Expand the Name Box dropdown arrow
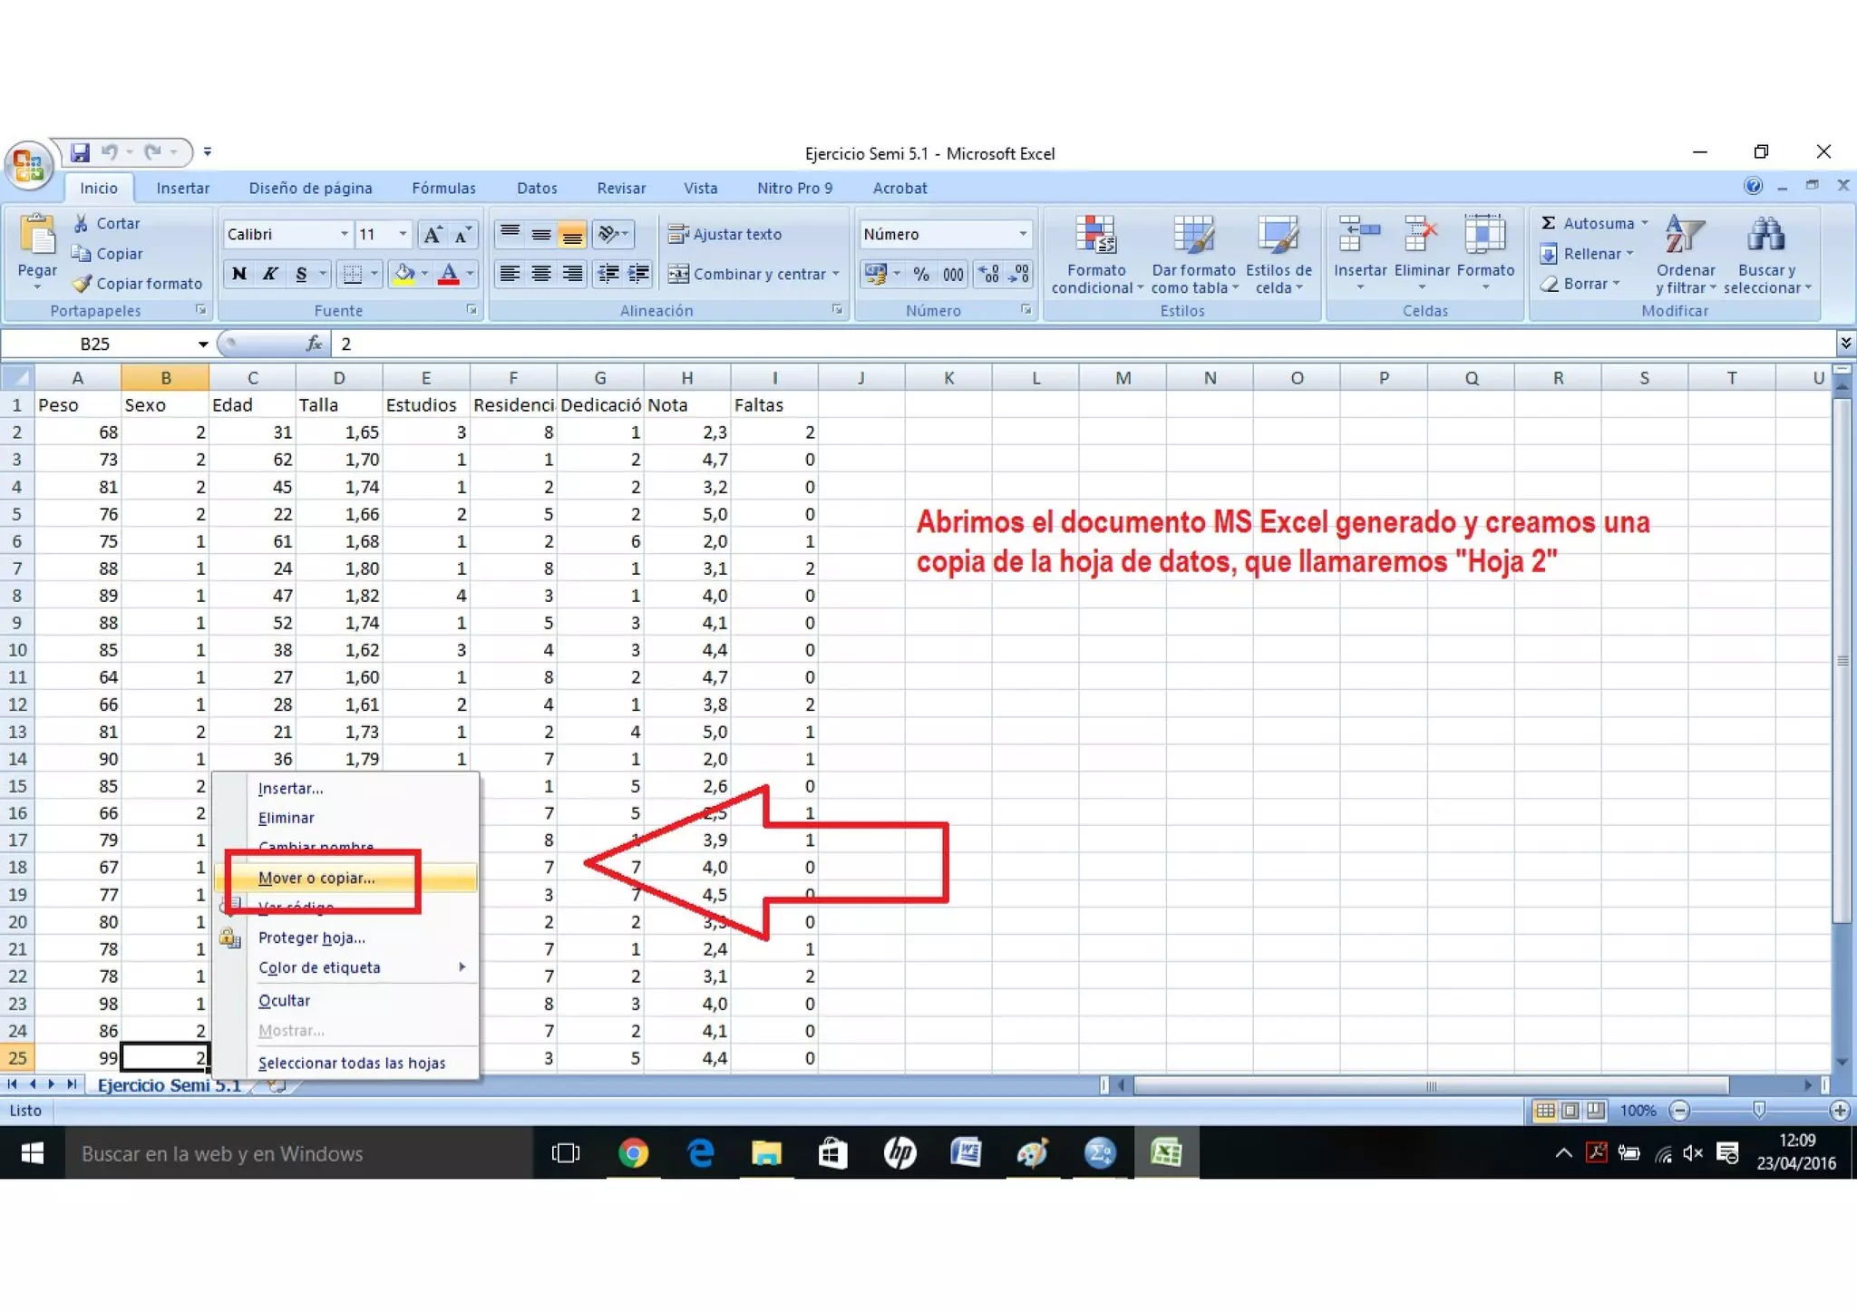This screenshot has height=1312, width=1857. [203, 344]
